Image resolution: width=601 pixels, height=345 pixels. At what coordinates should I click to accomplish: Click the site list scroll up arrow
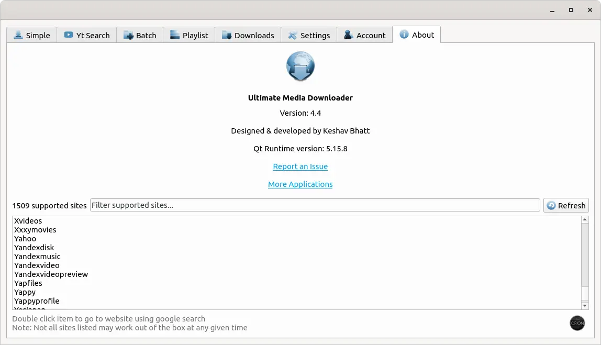(x=585, y=220)
